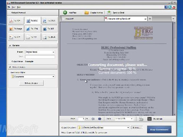
Task: Select the To DOCX output format
Action: tap(50, 21)
